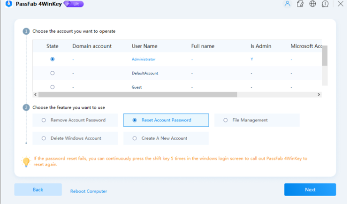Close the PassFab window
The image size is (347, 204).
point(340,4)
